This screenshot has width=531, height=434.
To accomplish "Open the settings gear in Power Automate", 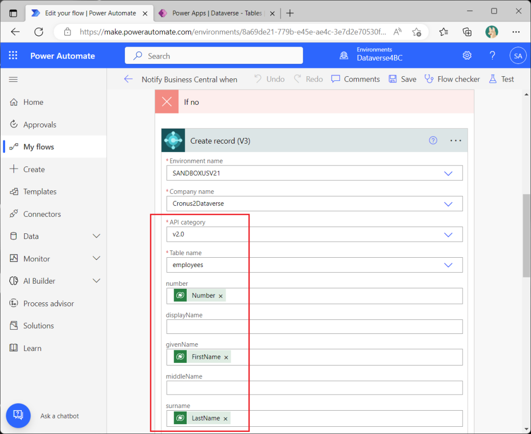I will (467, 55).
